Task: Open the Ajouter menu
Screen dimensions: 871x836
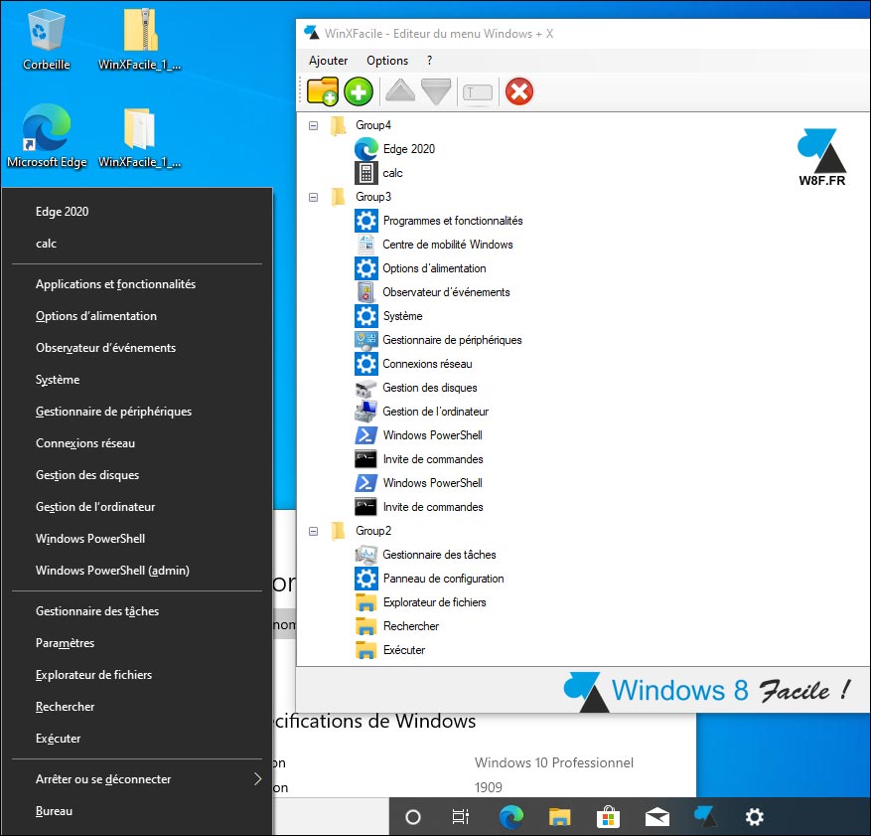Action: (328, 61)
